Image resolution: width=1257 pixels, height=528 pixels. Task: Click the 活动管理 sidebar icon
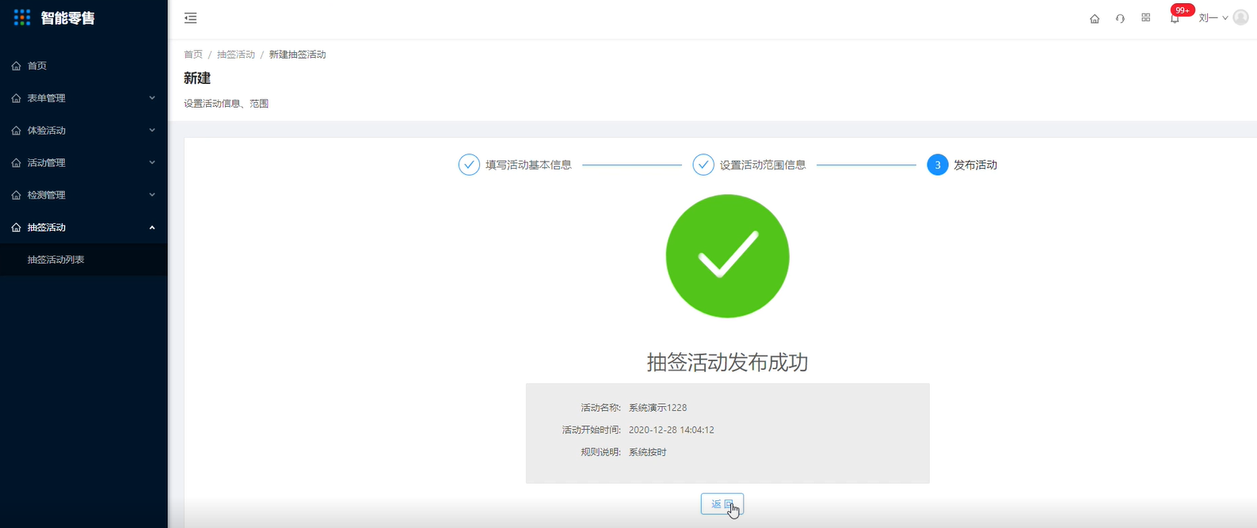click(x=17, y=163)
